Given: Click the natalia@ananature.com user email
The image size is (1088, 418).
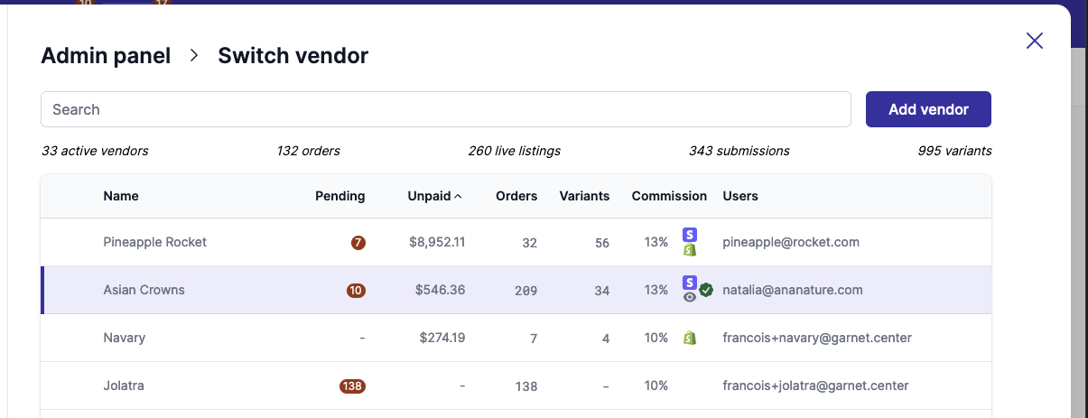Looking at the screenshot, I should pos(793,290).
